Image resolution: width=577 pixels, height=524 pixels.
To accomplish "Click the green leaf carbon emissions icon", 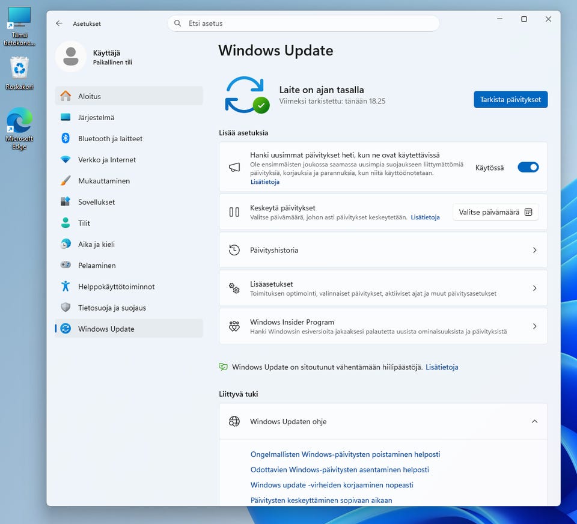I will pos(223,367).
